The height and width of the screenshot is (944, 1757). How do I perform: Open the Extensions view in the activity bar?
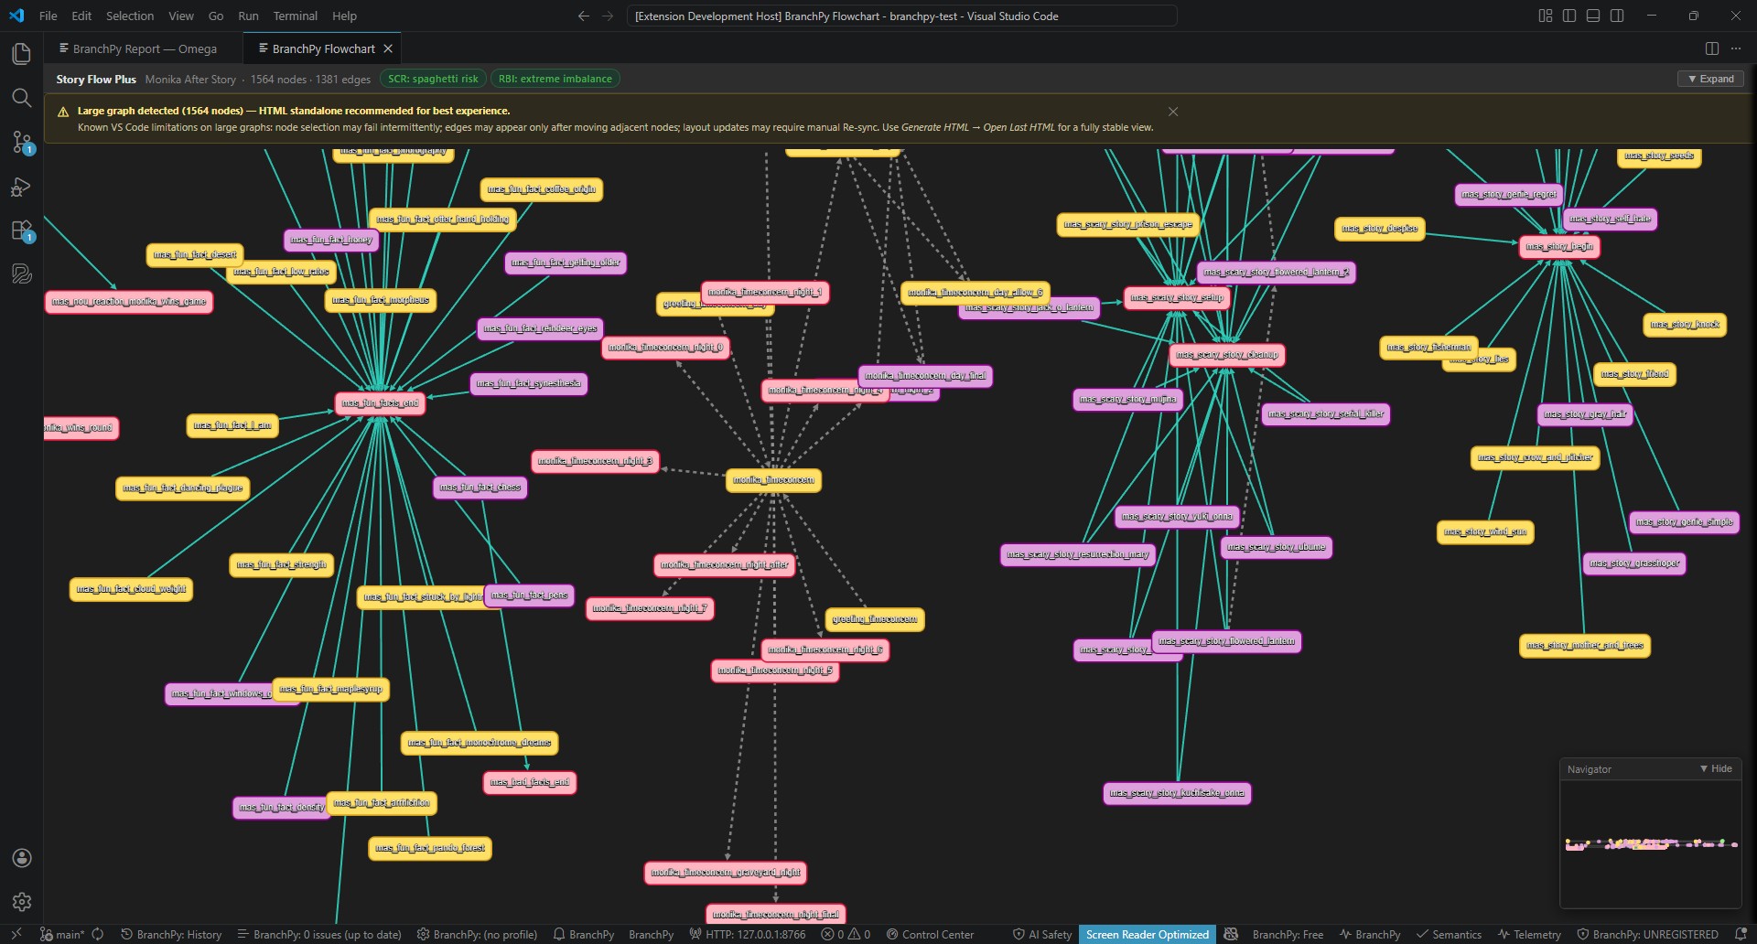(21, 230)
